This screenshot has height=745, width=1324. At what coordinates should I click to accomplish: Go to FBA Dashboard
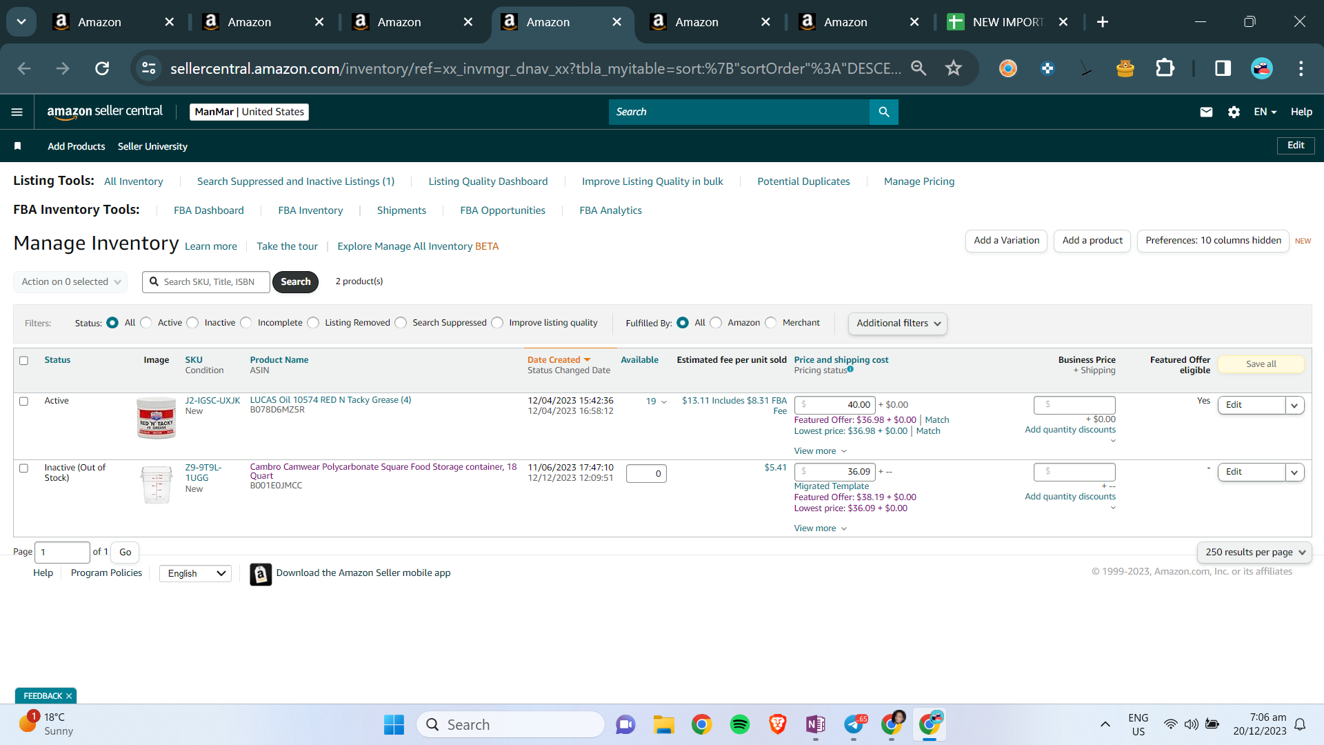[209, 210]
